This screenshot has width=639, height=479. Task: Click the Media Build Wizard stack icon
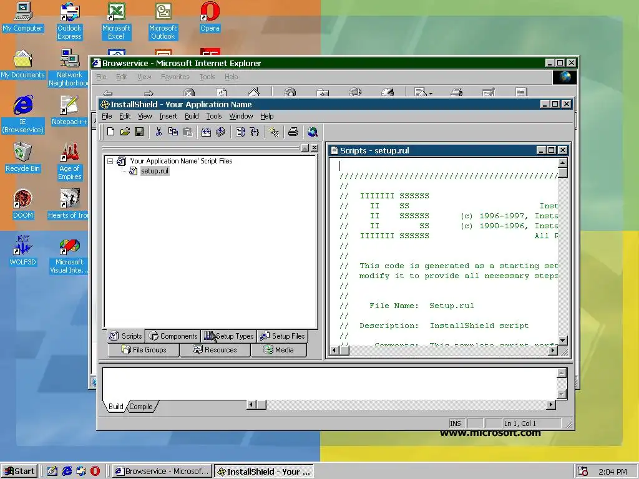pyautogui.click(x=220, y=132)
